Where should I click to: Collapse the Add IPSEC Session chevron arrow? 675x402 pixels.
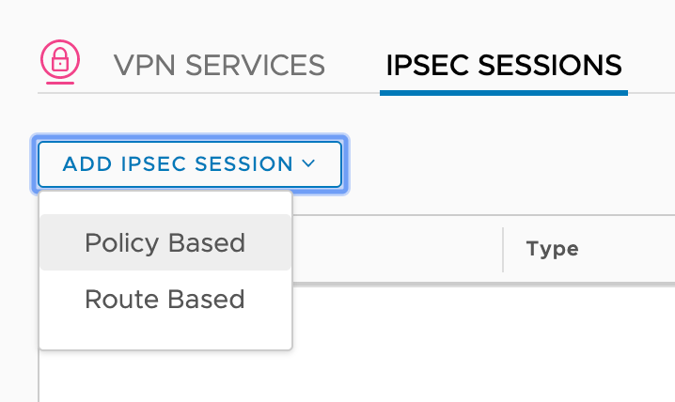click(308, 164)
